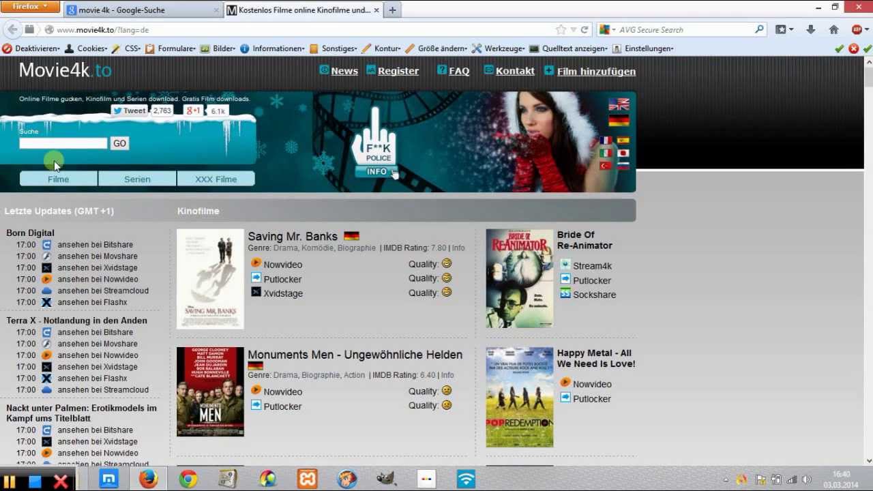This screenshot has width=873, height=491.
Task: Click the INFO button under police hand
Action: (x=376, y=172)
